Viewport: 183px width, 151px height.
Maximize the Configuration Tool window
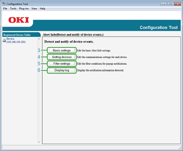(170, 4)
